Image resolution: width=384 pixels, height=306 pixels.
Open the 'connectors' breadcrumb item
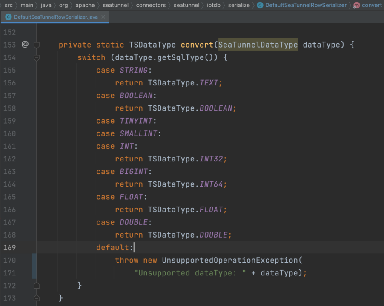click(x=151, y=5)
